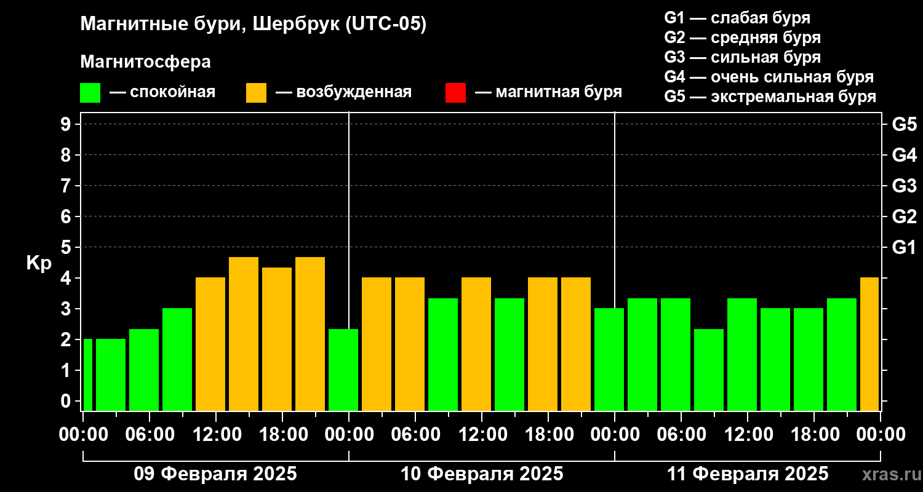Click the orange 03:00 bar on 10 February
The width and height of the screenshot is (923, 492).
coord(377,344)
